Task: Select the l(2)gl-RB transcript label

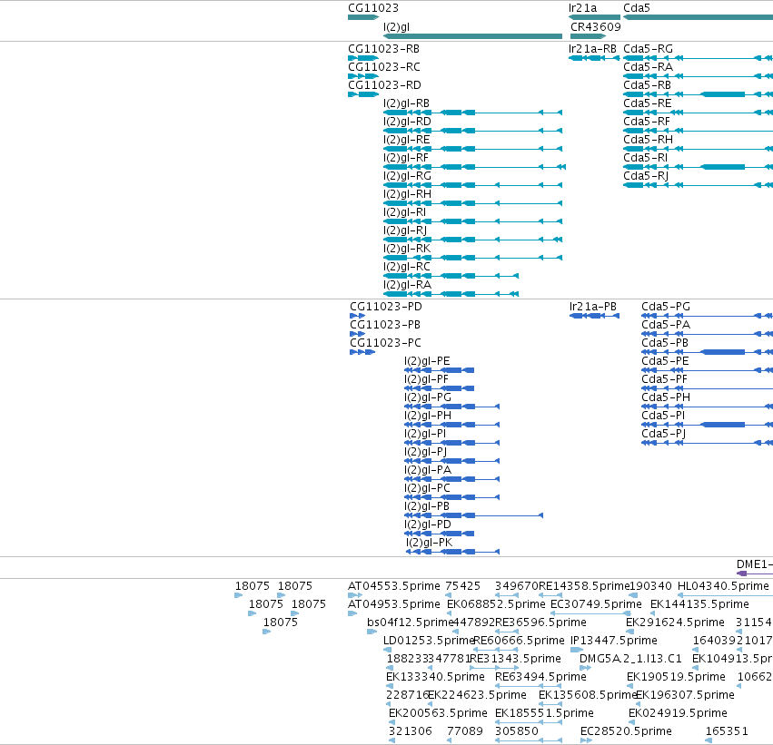Action: pos(406,103)
